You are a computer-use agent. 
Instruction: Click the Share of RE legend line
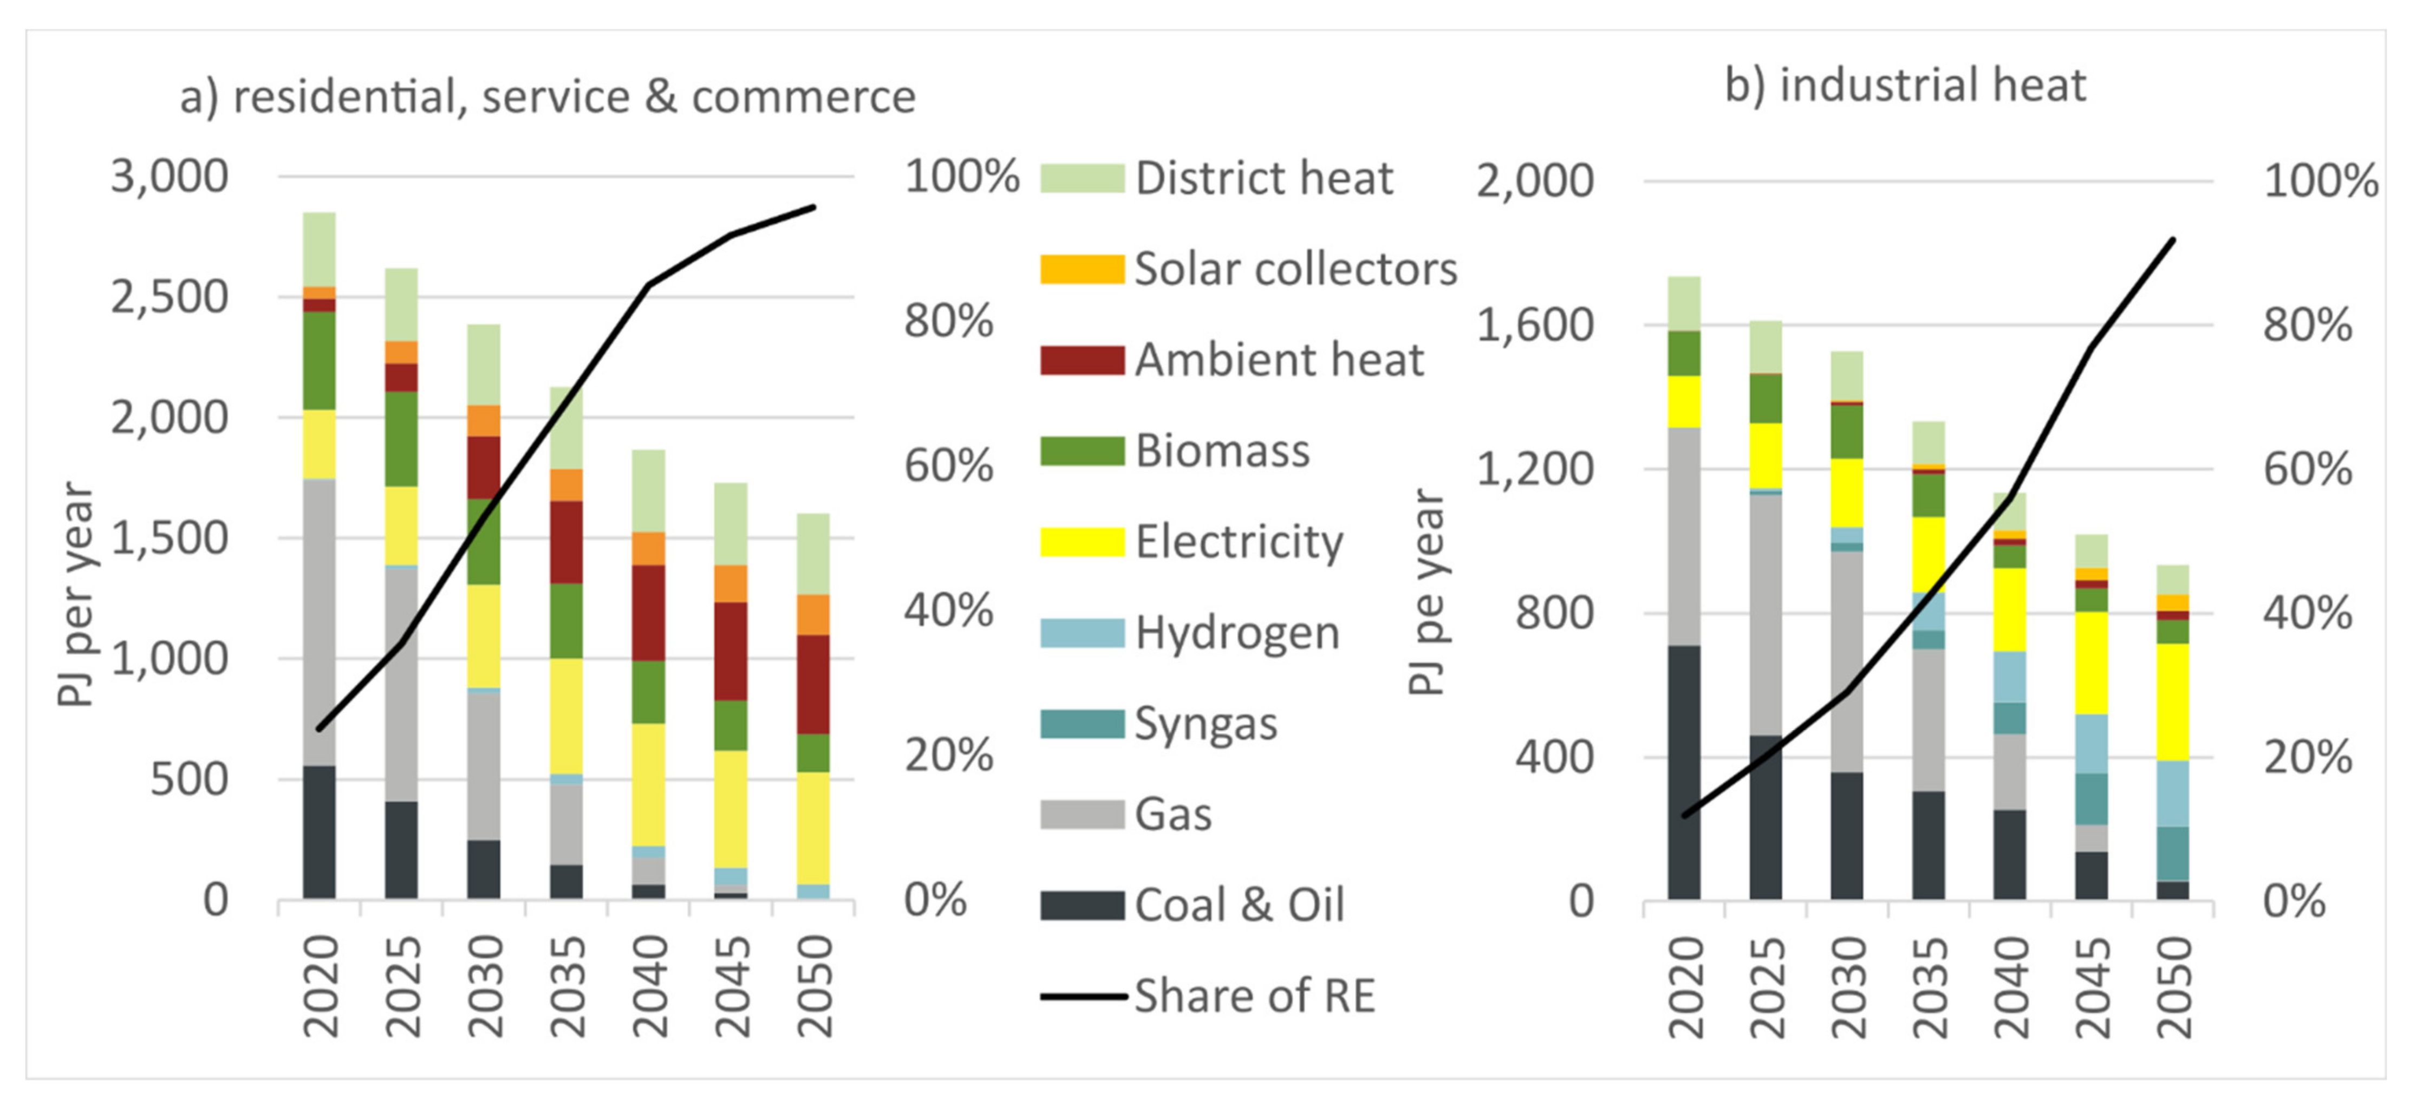pyautogui.click(x=1083, y=997)
